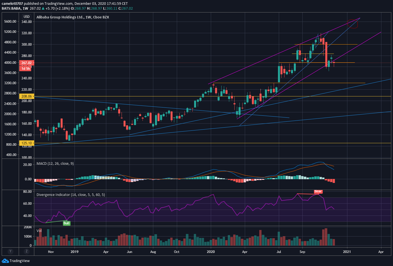Click the 1d 5h countdown label
Viewport: 393px width, 266px height.
tap(26, 69)
